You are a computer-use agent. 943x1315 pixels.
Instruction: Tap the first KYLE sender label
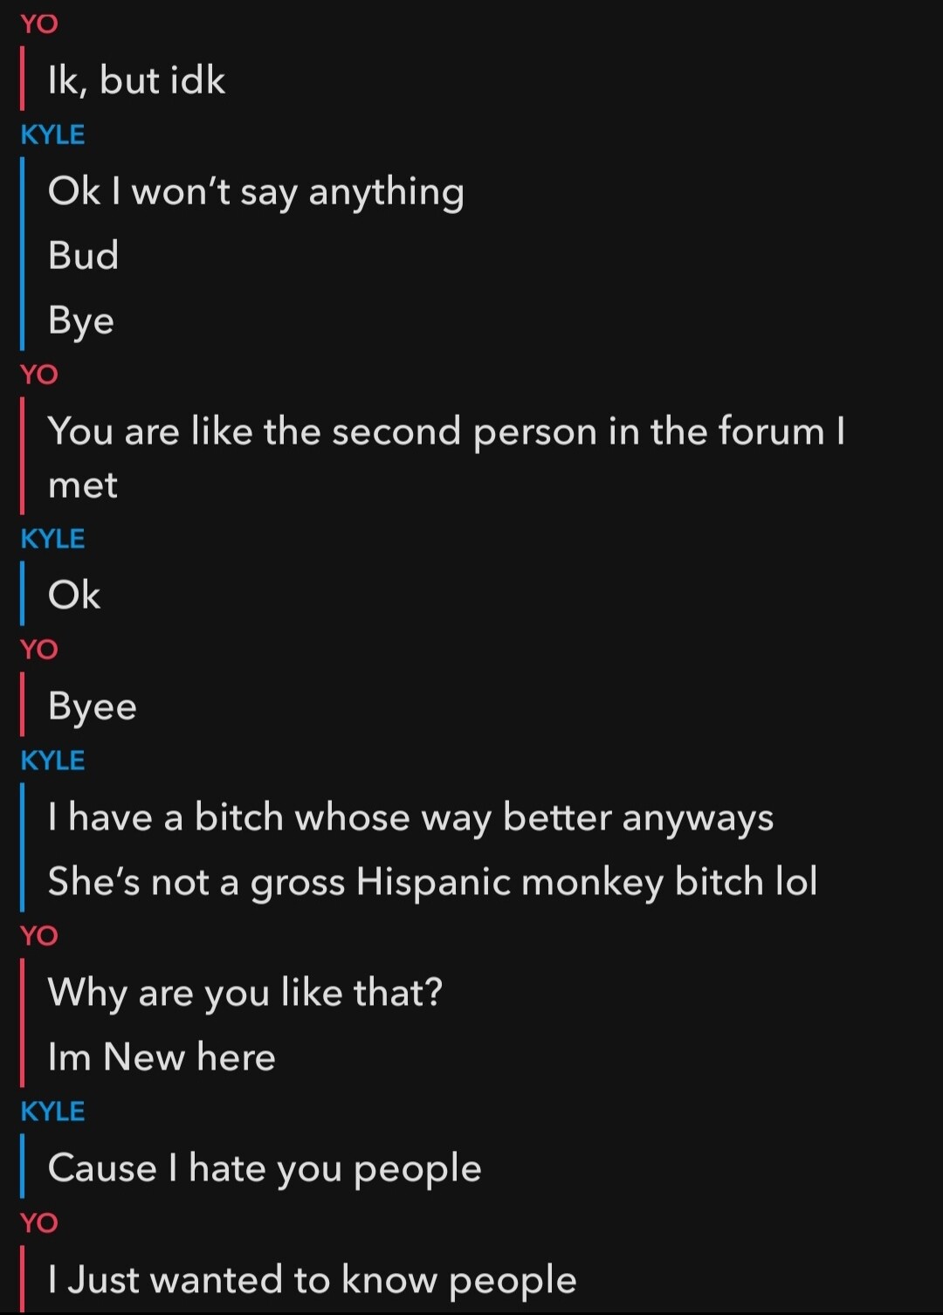(x=52, y=134)
